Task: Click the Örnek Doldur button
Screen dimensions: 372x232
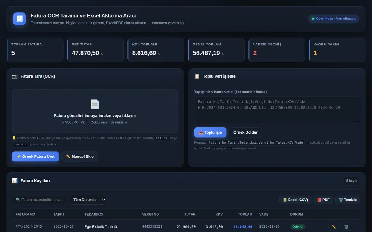Action: point(246,132)
